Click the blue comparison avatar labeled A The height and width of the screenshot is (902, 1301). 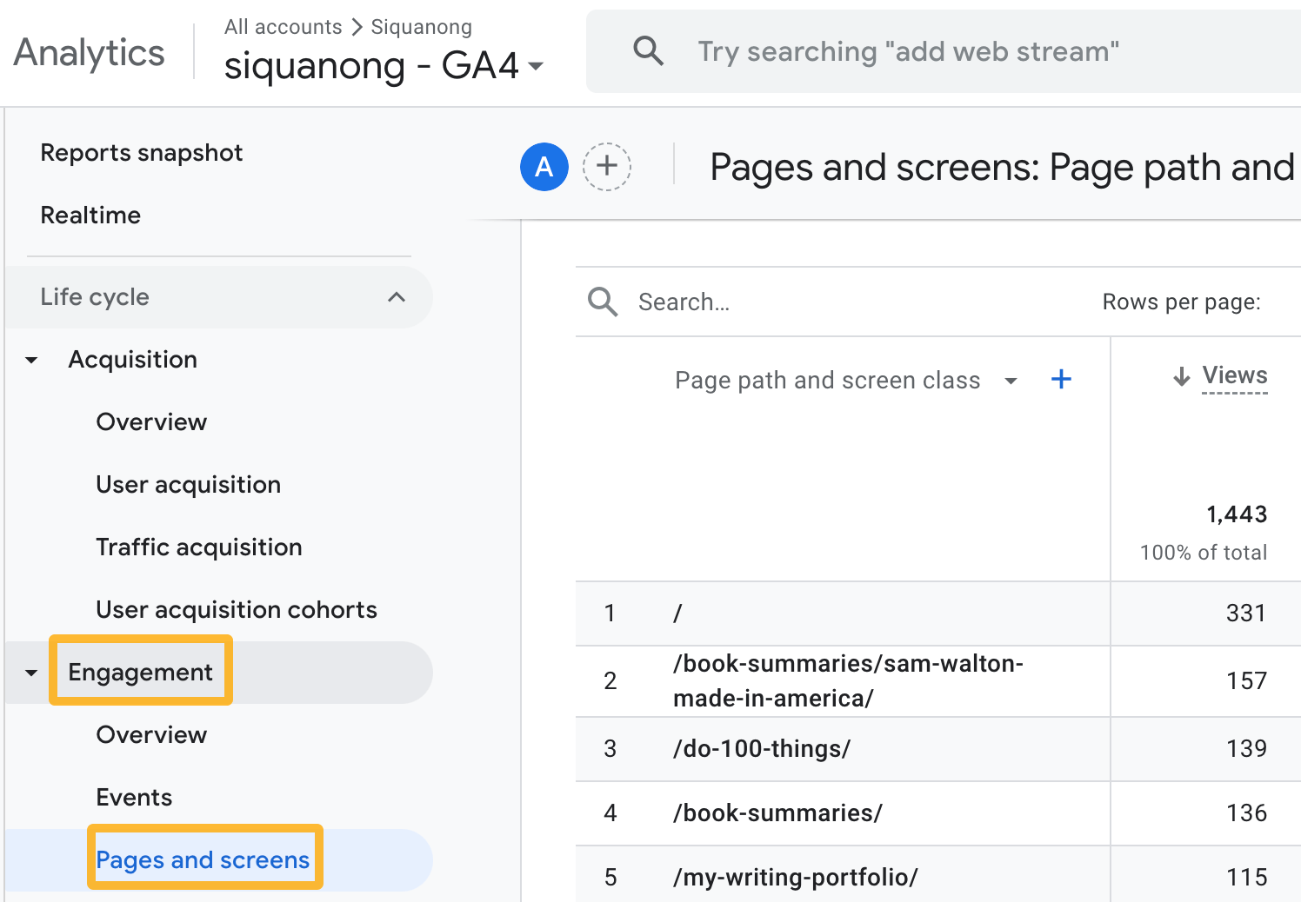(544, 166)
